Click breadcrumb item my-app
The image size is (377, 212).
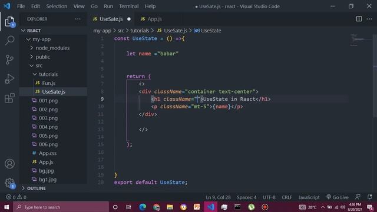click(x=102, y=31)
